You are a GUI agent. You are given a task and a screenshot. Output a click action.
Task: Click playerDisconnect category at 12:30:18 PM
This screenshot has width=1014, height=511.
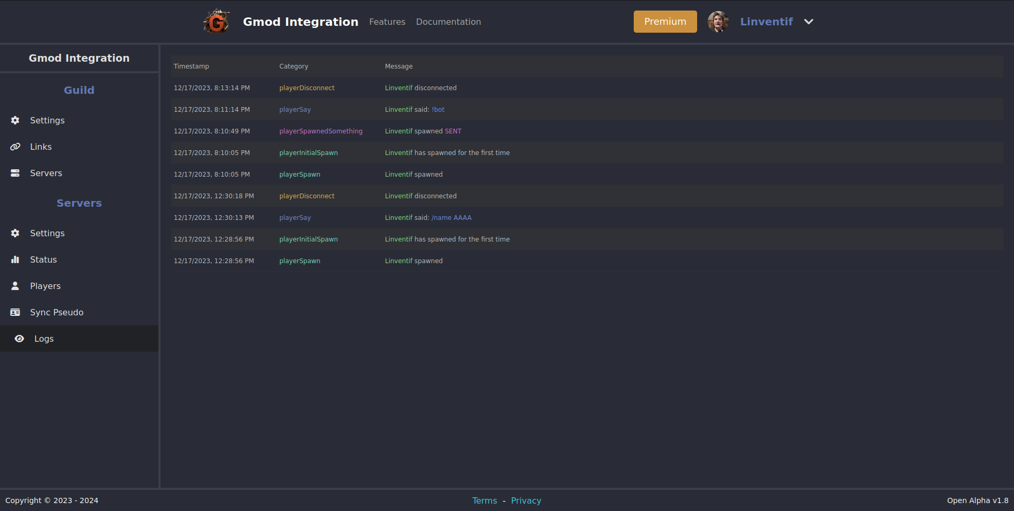[307, 196]
